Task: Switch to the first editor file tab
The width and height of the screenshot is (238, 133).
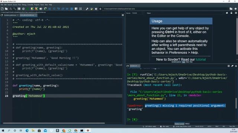Action: pyautogui.click(x=11, y=15)
